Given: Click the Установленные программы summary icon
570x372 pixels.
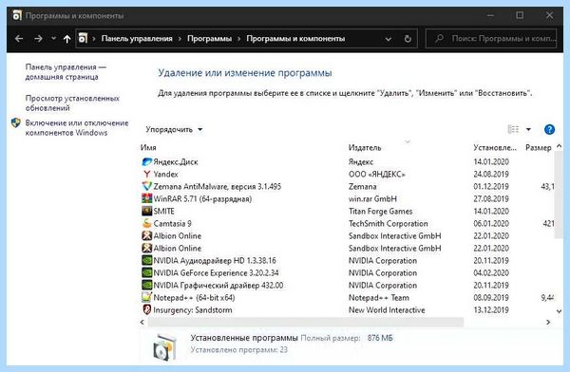Looking at the screenshot, I should 165,347.
